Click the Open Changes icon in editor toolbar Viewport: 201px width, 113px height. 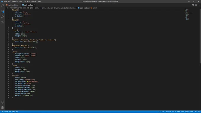pos(193,5)
